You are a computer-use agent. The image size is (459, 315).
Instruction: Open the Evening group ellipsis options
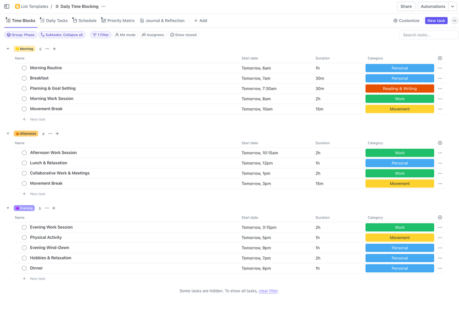(47, 208)
